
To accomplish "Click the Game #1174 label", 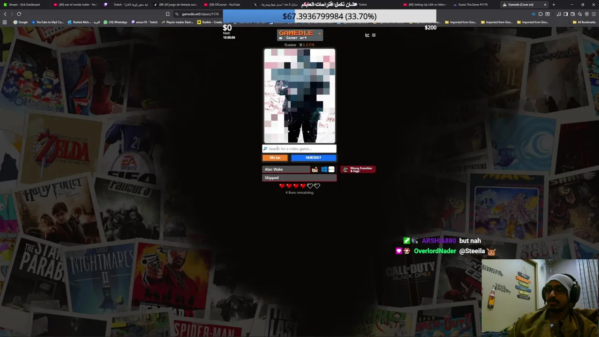I will pos(299,45).
